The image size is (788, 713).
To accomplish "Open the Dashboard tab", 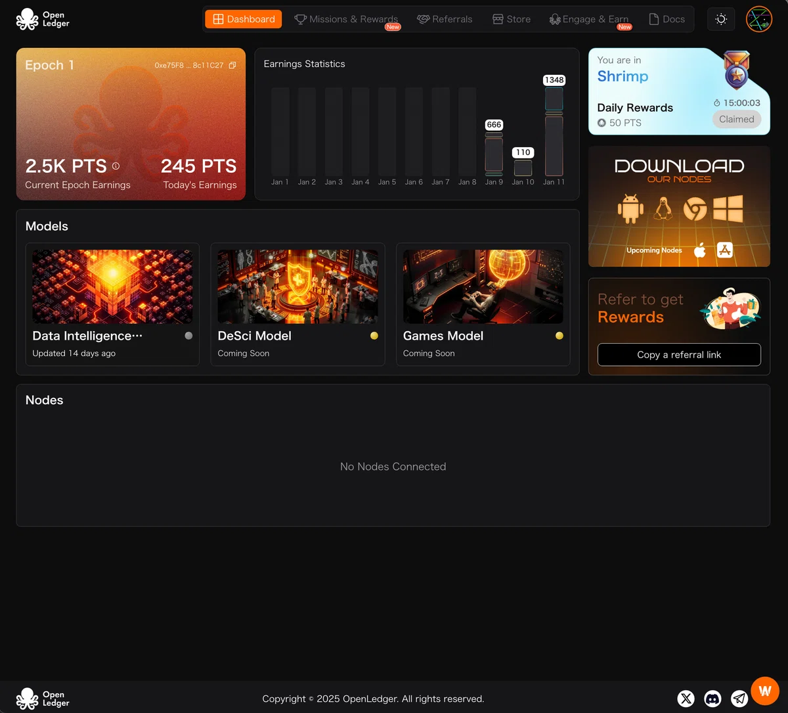I will pyautogui.click(x=244, y=19).
